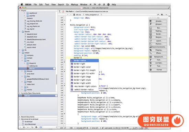Select border-right completion suggestion
Screen dimensions: 189x132
pyautogui.click(x=85, y=64)
